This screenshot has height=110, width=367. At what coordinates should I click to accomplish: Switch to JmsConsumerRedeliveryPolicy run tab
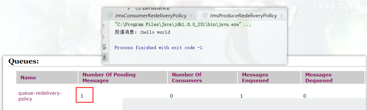click(x=150, y=16)
